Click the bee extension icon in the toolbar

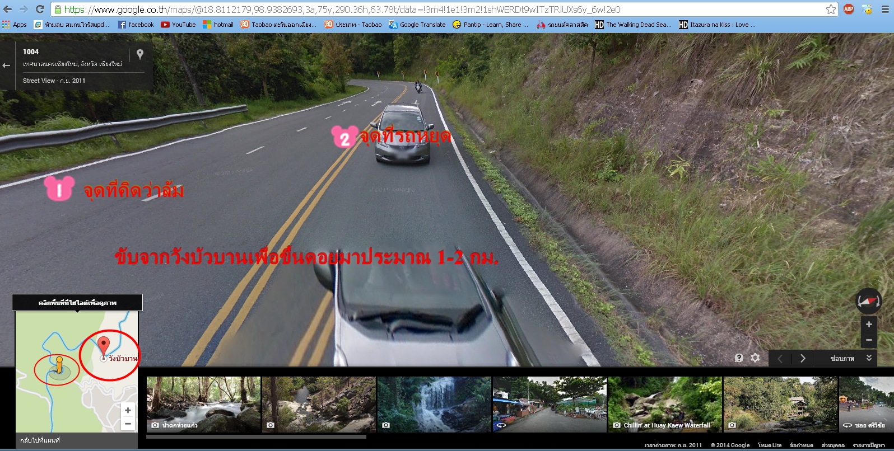point(867,9)
